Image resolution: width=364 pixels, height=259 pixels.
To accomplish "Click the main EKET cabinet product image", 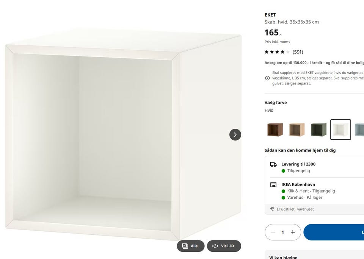I will pos(123,134).
